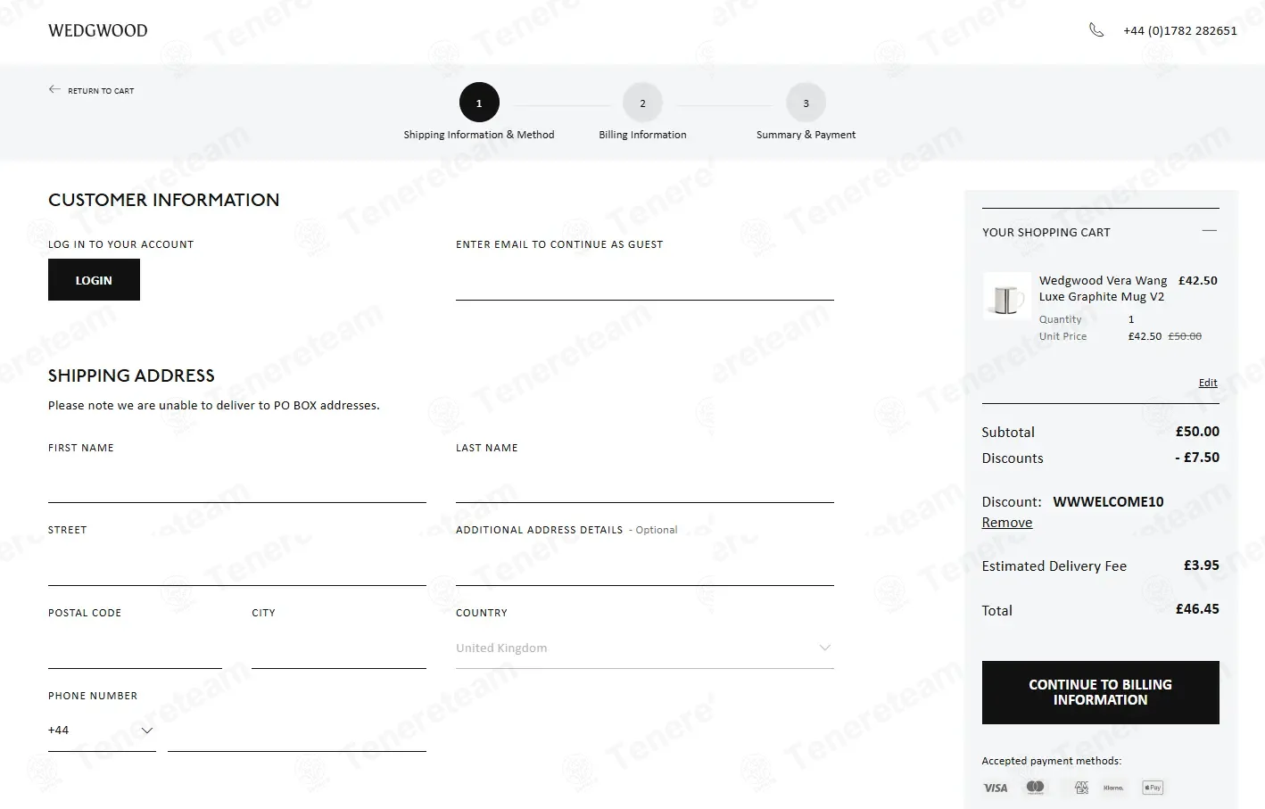The height and width of the screenshot is (809, 1265).
Task: Click the American Express payment icon
Action: click(1081, 788)
